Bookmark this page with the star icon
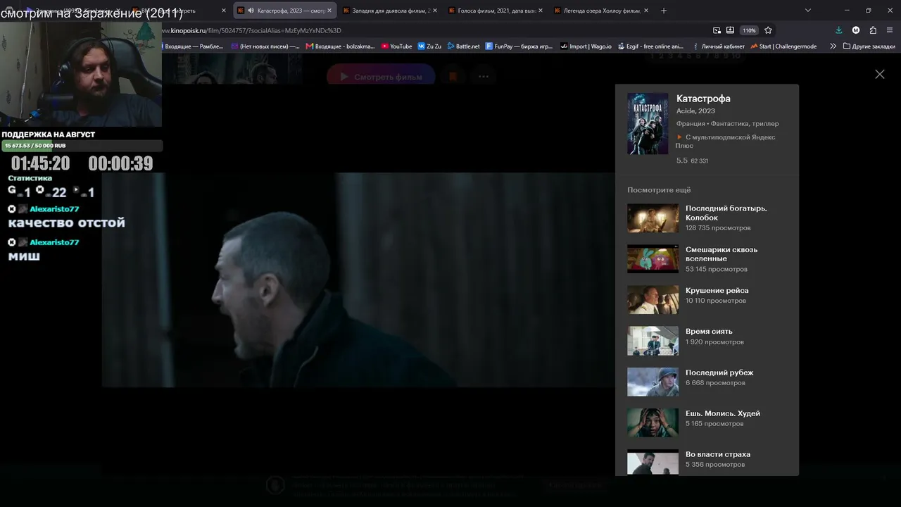The height and width of the screenshot is (507, 901). [768, 30]
